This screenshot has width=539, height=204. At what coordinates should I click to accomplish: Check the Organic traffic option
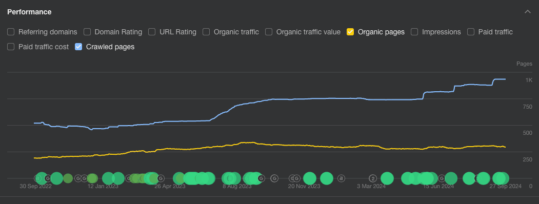(x=206, y=32)
